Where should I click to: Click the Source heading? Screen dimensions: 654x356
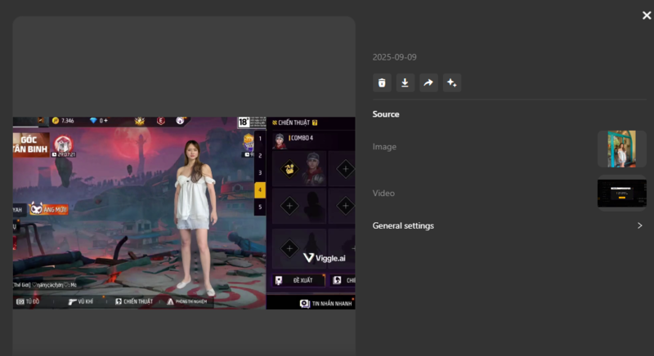click(386, 114)
